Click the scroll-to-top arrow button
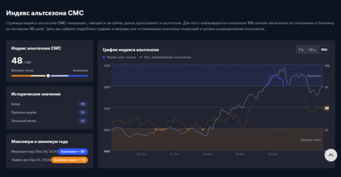Screen dimensions: 341x177 (x=331, y=155)
